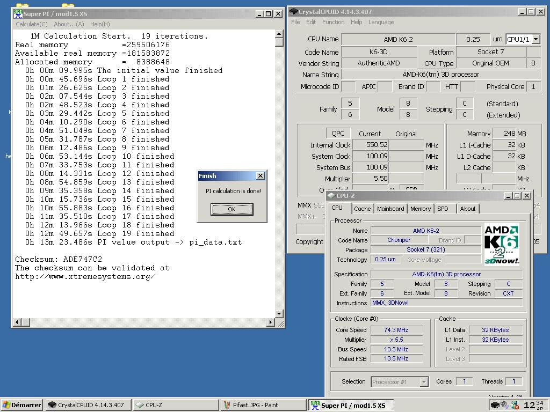Click L1 Data 32 KBytes in CPU-Z
Viewport: 550px width, 412px height.
(x=495, y=330)
